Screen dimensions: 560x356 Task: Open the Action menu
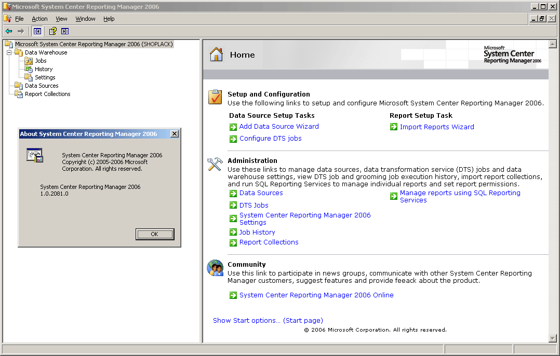(39, 19)
